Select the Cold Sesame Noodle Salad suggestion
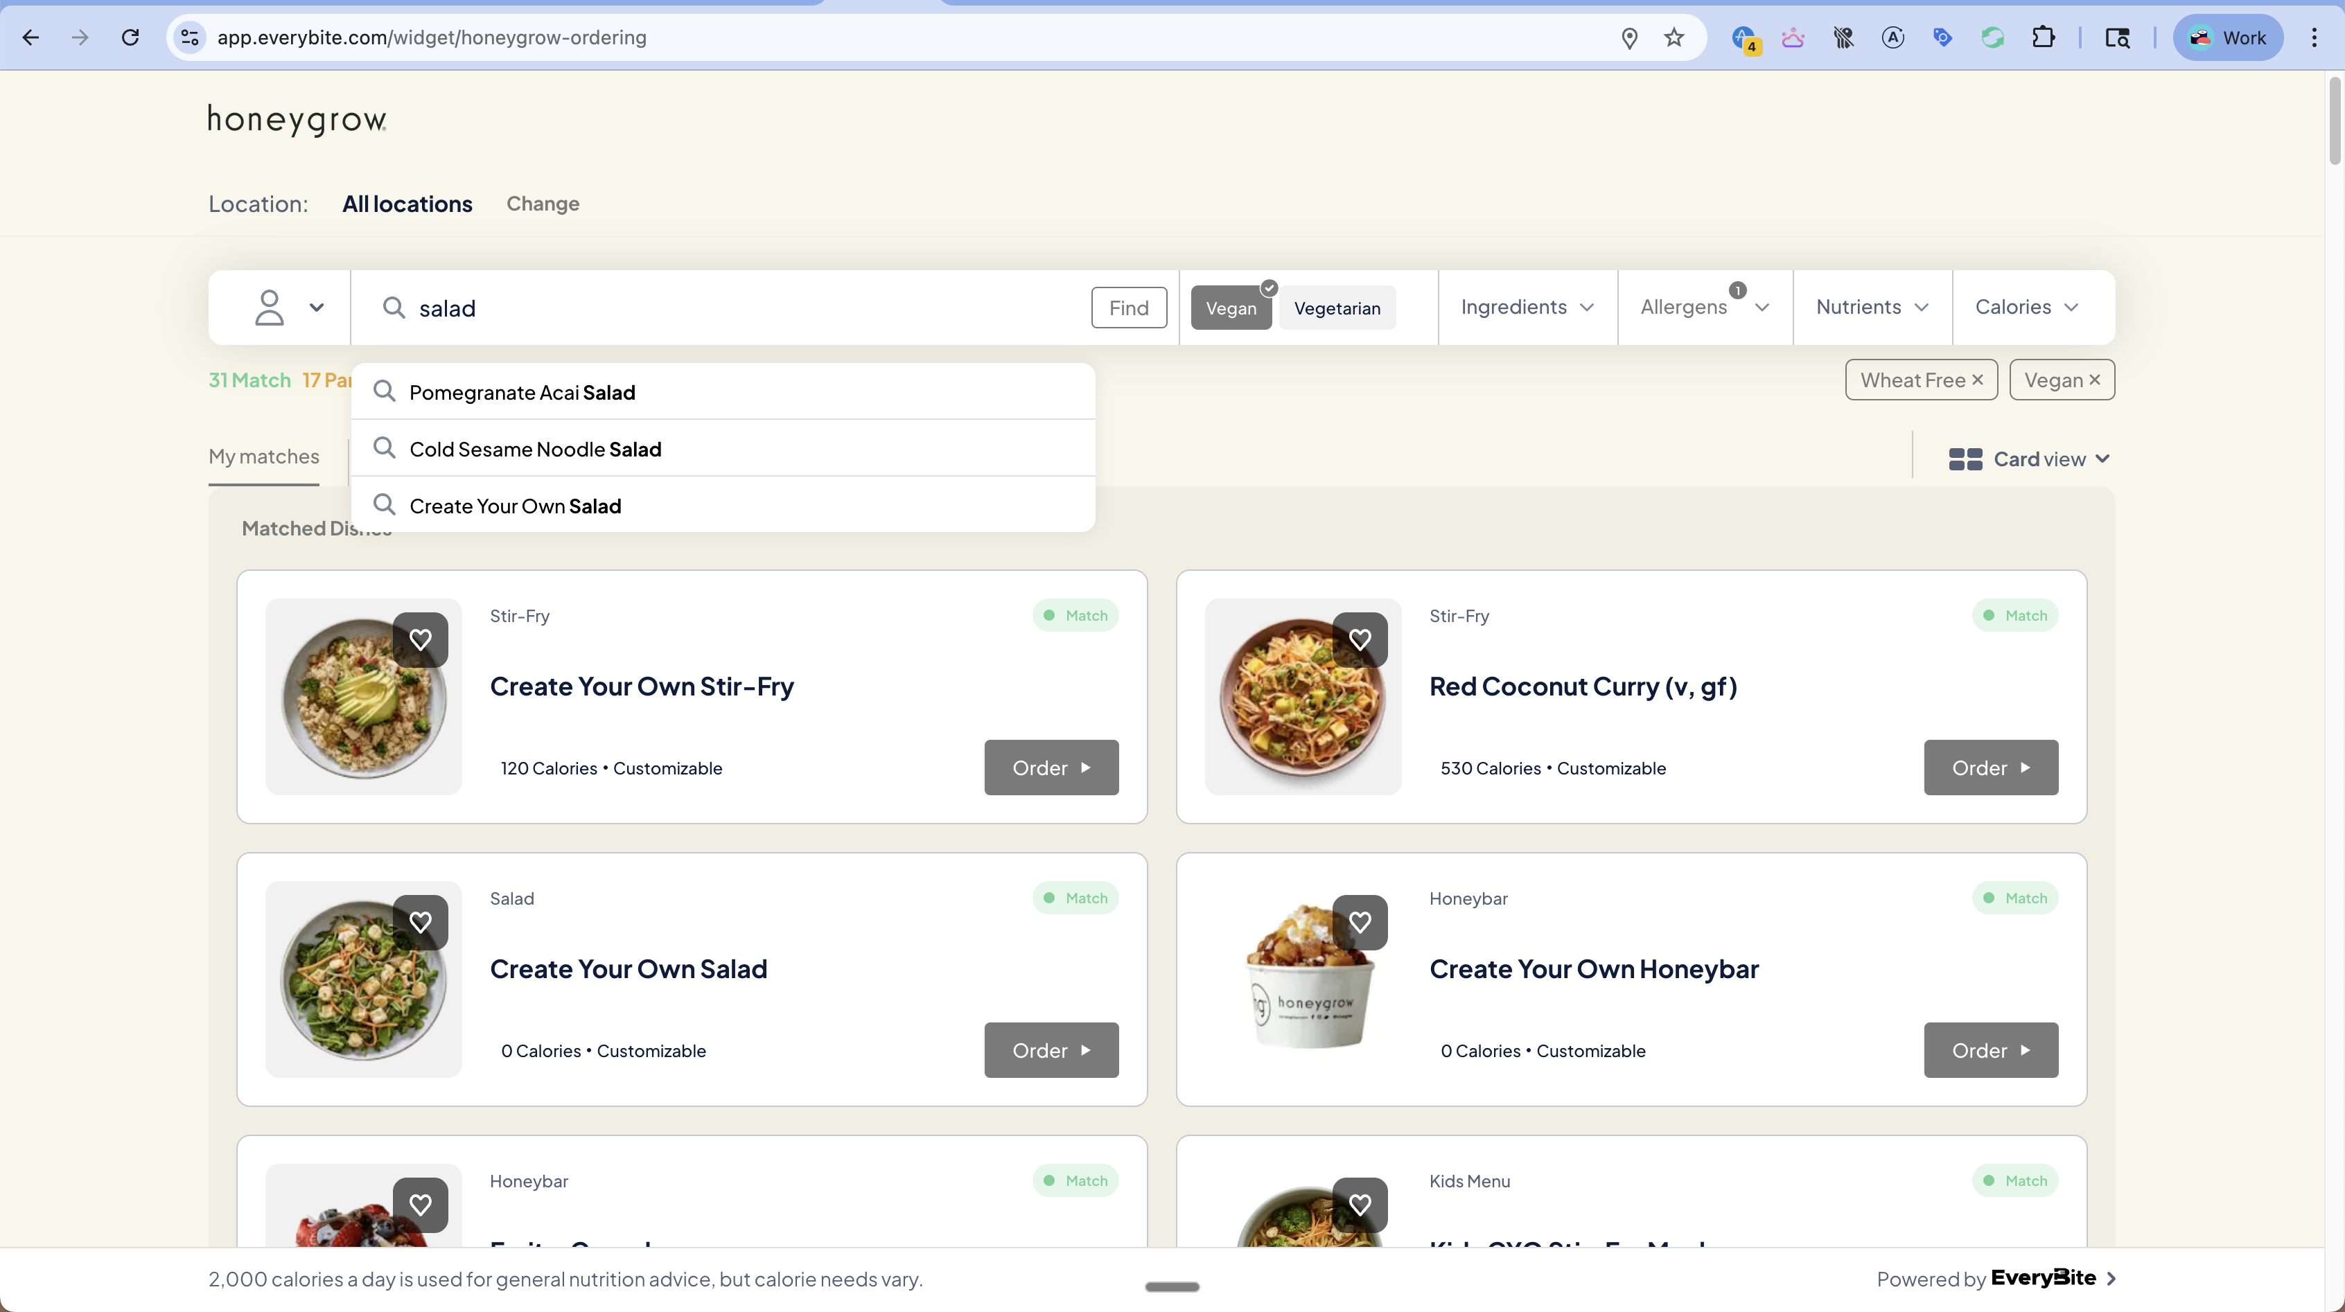Screen dimensions: 2345x1312 pyautogui.click(x=535, y=449)
